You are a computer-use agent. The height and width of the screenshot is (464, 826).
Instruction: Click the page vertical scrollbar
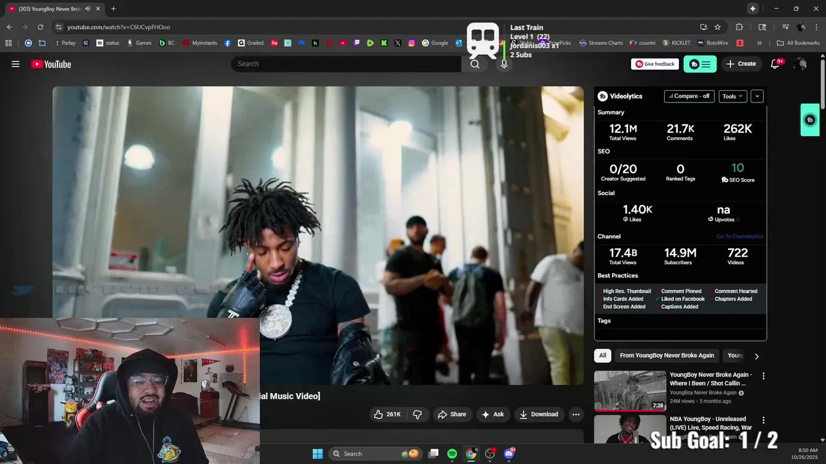822,84
